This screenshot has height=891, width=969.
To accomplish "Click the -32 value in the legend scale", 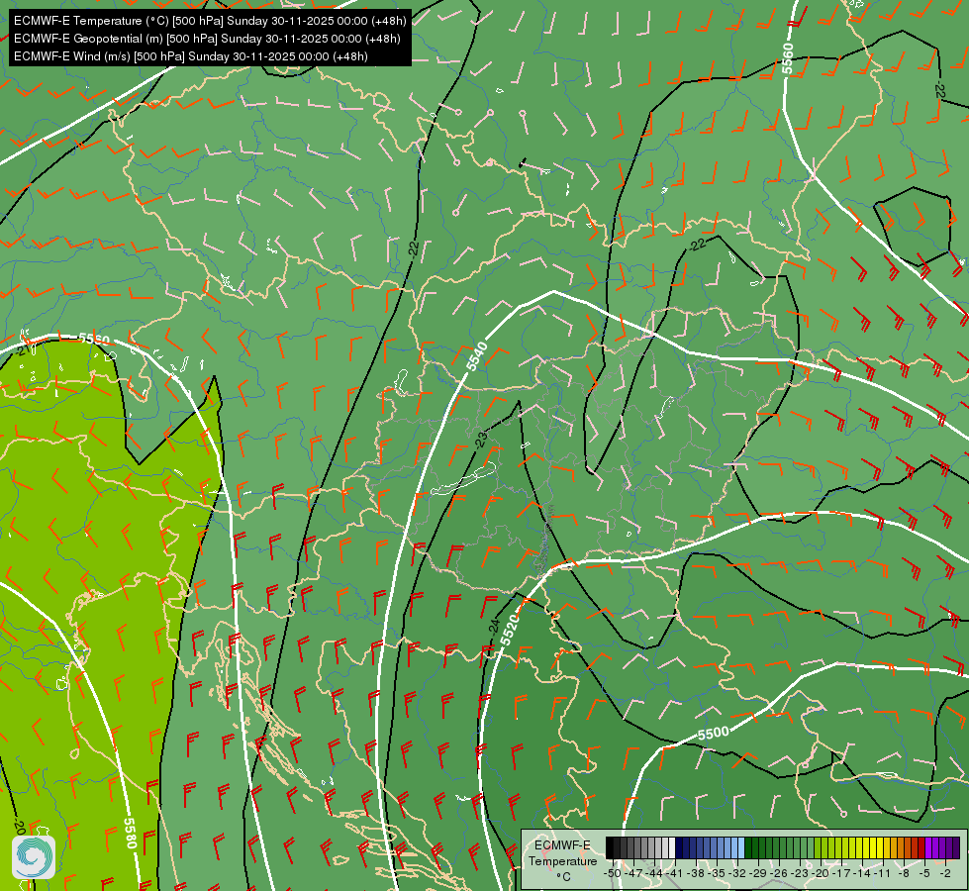I will tap(737, 873).
